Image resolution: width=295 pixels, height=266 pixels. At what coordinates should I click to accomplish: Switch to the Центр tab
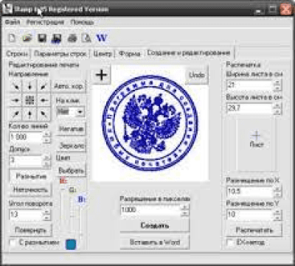(x=103, y=54)
